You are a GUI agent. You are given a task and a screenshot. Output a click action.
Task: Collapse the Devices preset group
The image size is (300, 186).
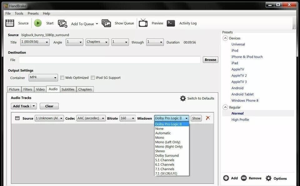tap(225, 38)
